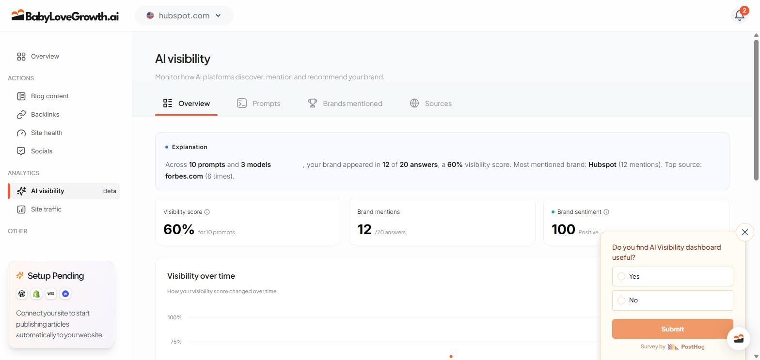The height and width of the screenshot is (360, 760).
Task: Click the Site traffic chart icon
Action: pos(21,210)
